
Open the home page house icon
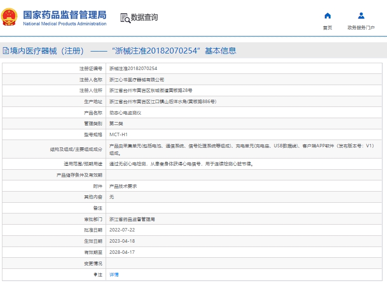pos(328,16)
